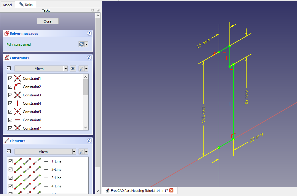Click the Constraint2 tangent arc icon
297x196 pixels.
17,87
